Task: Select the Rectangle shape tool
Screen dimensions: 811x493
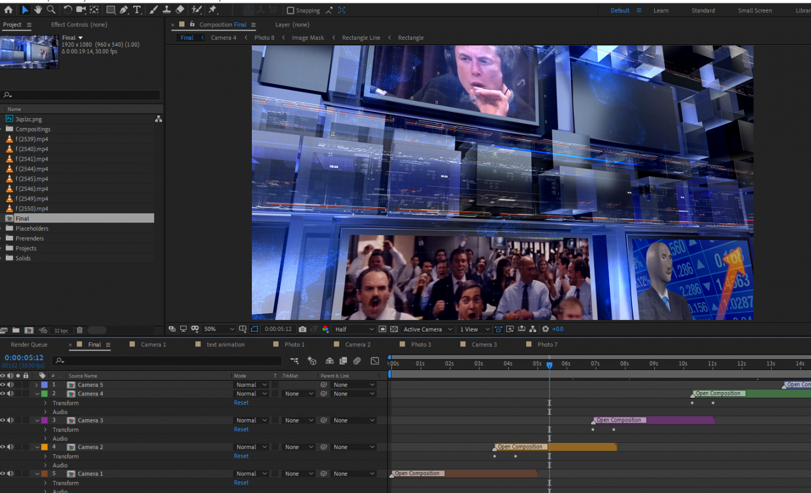Action: click(111, 10)
